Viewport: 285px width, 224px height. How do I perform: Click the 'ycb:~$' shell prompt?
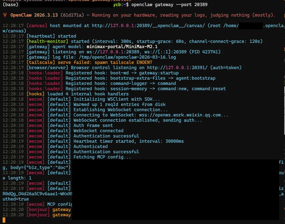click(121, 4)
